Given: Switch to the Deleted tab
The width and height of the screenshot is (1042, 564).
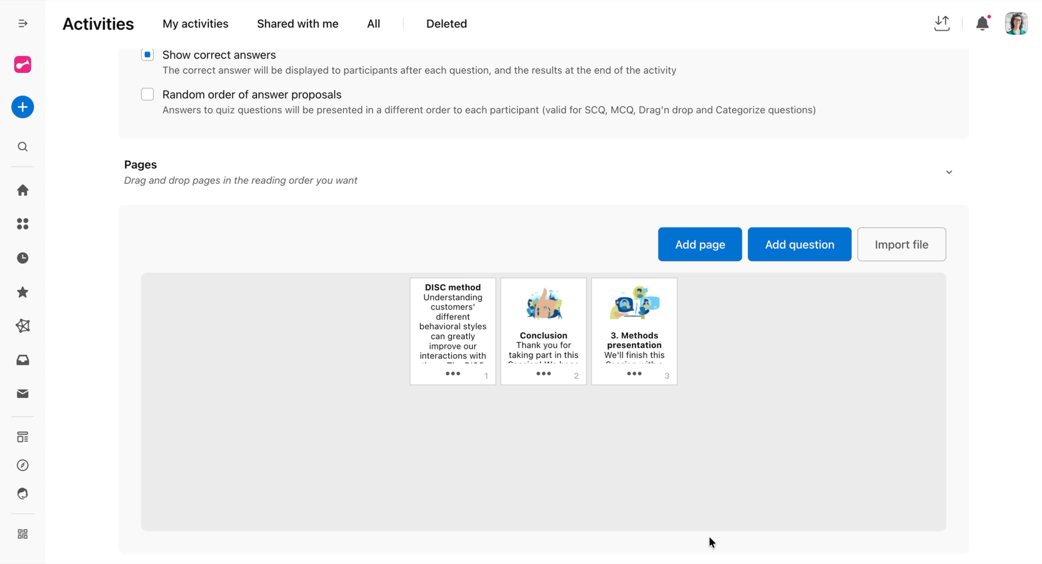Looking at the screenshot, I should (446, 24).
